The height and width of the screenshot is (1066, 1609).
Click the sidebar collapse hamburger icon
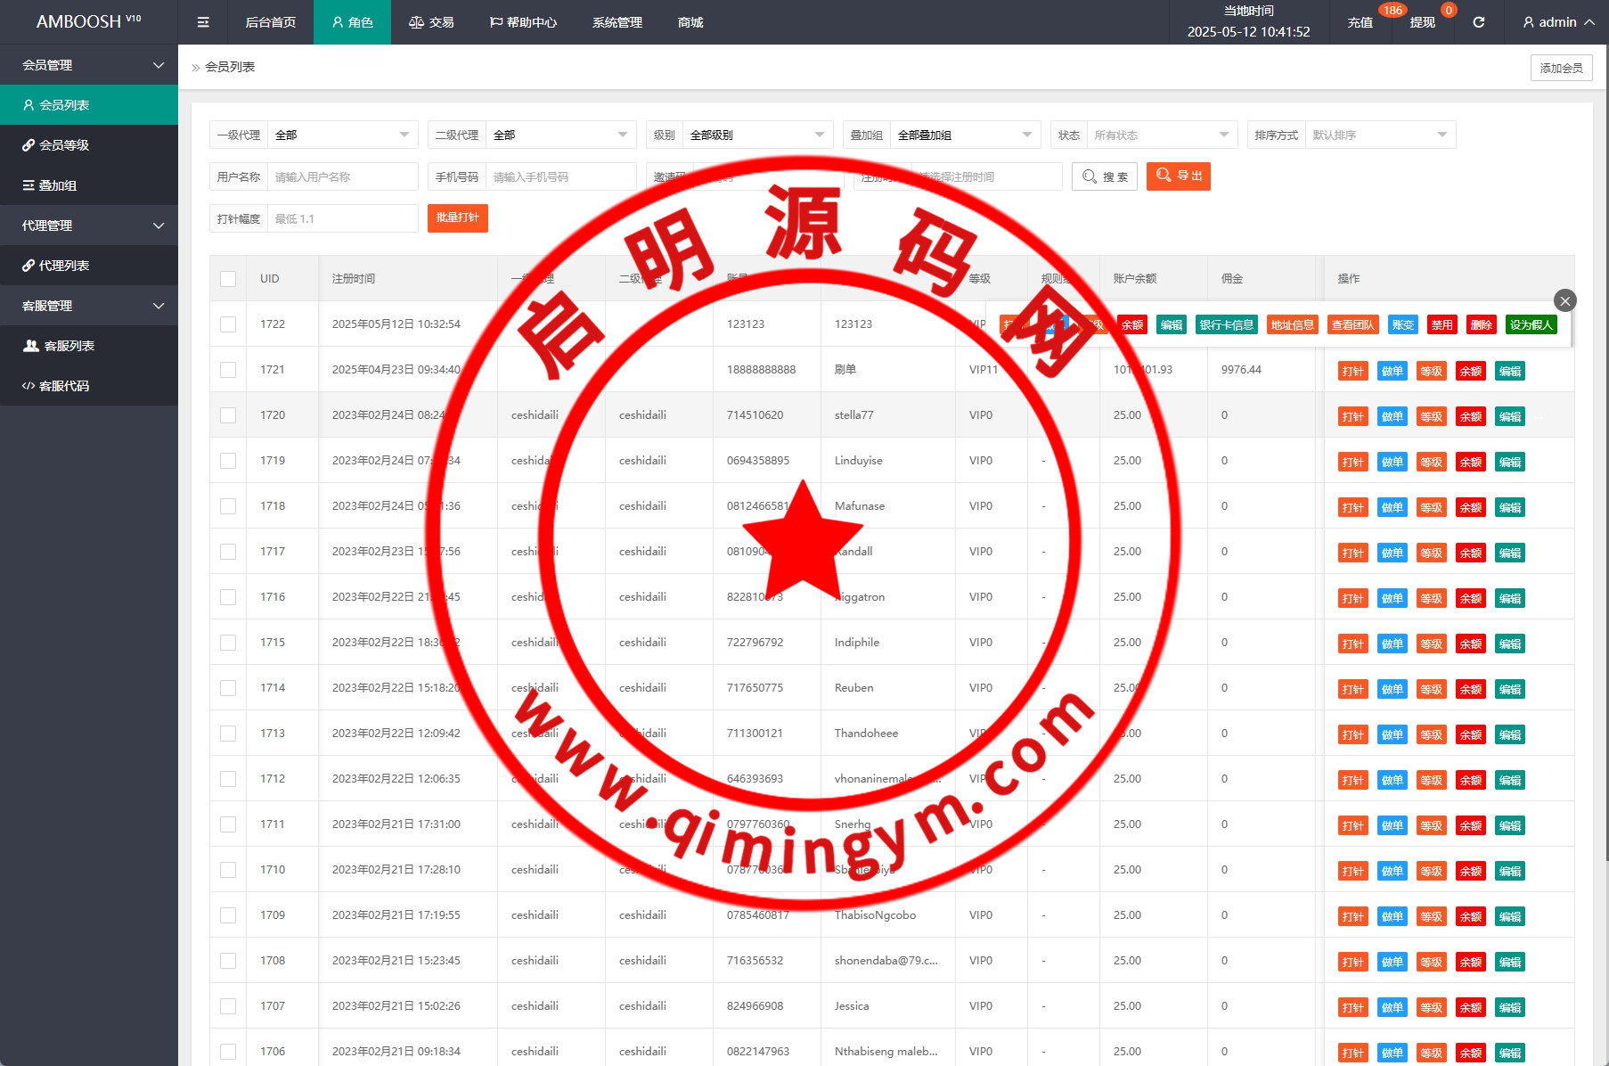pos(203,22)
